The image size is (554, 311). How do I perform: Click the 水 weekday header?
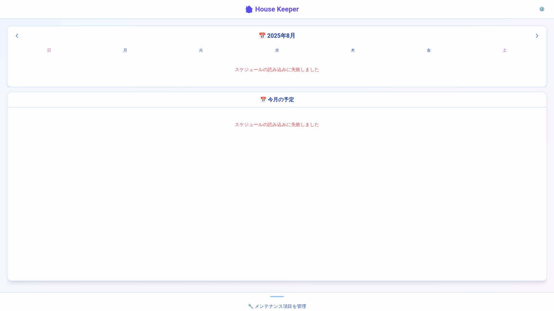pos(277,50)
